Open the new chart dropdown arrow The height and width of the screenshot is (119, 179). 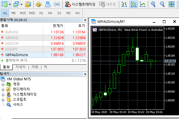pyautogui.click(x=10, y=5)
